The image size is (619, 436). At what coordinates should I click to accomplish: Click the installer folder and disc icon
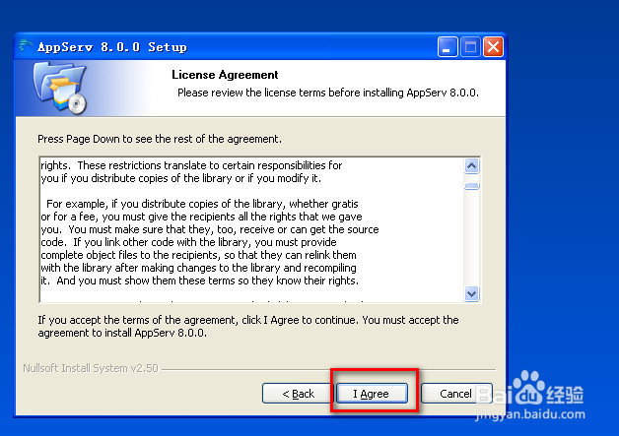tap(60, 89)
